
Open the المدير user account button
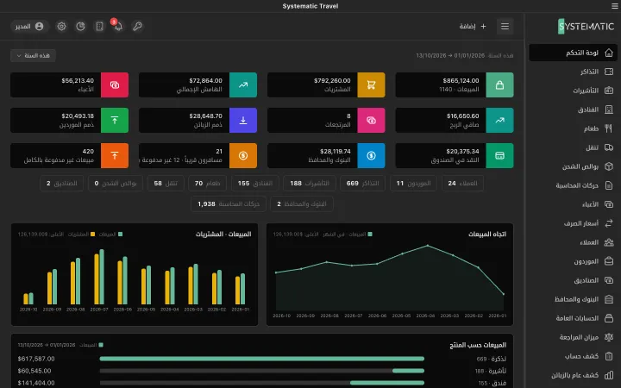click(29, 26)
